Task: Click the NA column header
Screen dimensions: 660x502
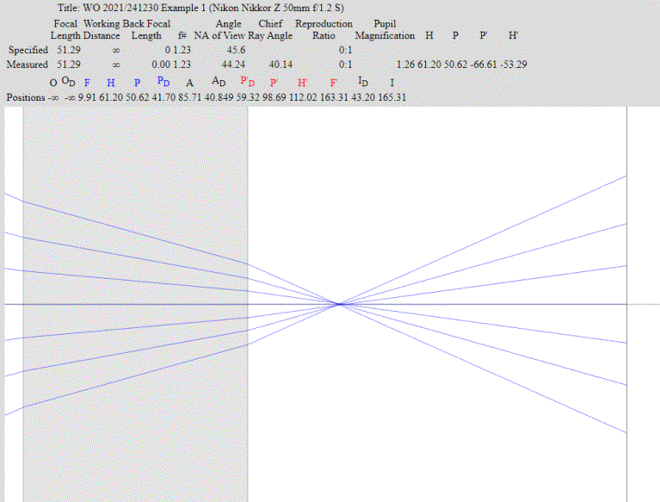Action: (x=201, y=36)
